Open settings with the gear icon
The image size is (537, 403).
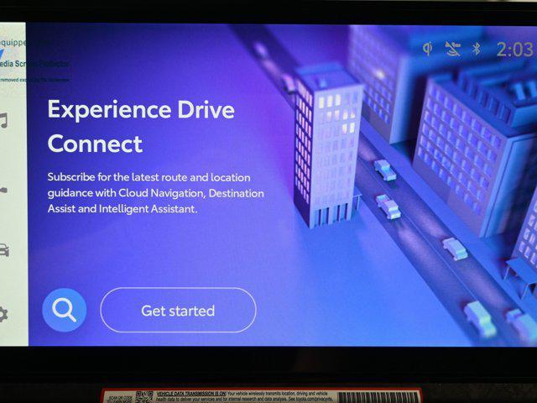4,314
